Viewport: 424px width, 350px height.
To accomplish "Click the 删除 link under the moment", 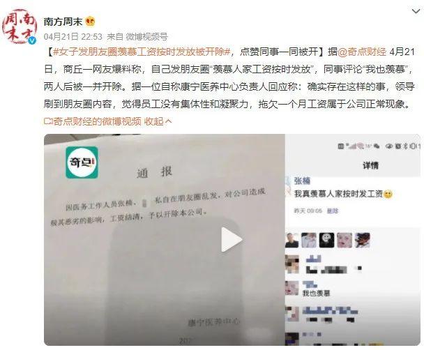I will point(333,211).
